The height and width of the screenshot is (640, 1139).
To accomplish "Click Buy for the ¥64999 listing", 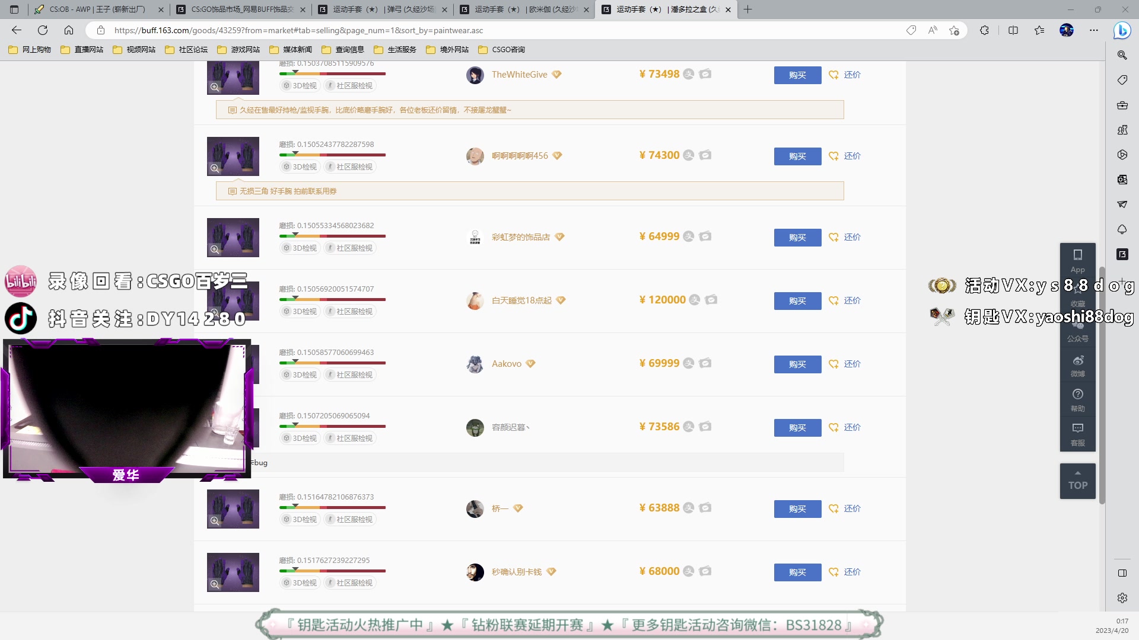I will click(797, 238).
